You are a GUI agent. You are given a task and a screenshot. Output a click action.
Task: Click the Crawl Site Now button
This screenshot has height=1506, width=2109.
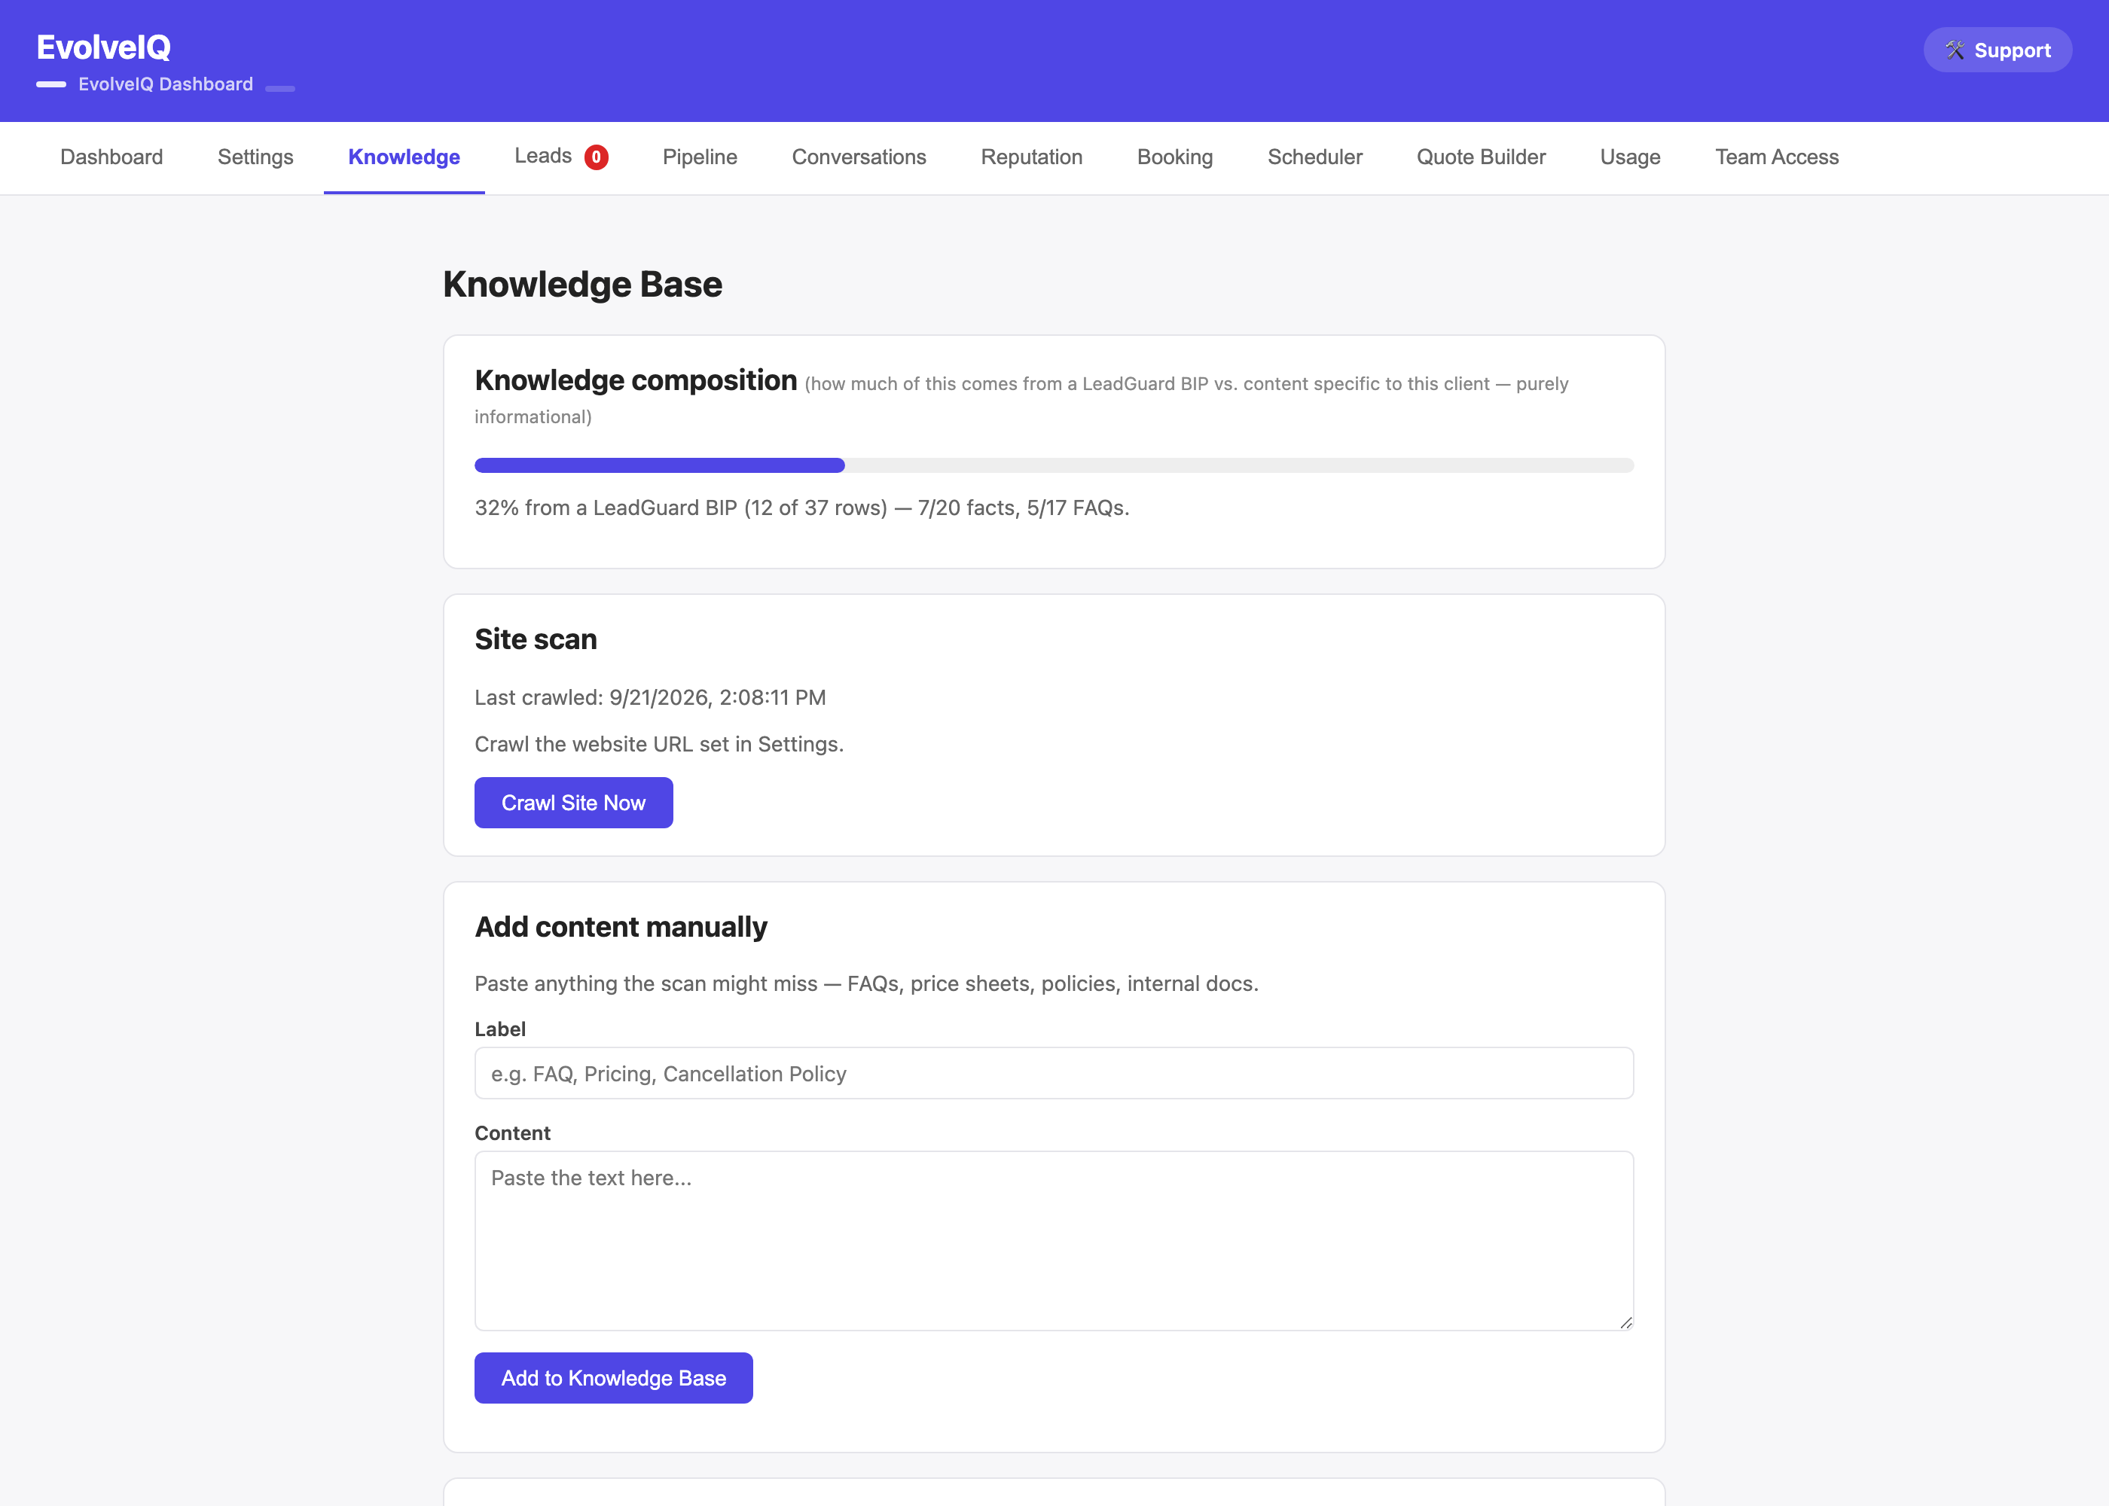[573, 803]
